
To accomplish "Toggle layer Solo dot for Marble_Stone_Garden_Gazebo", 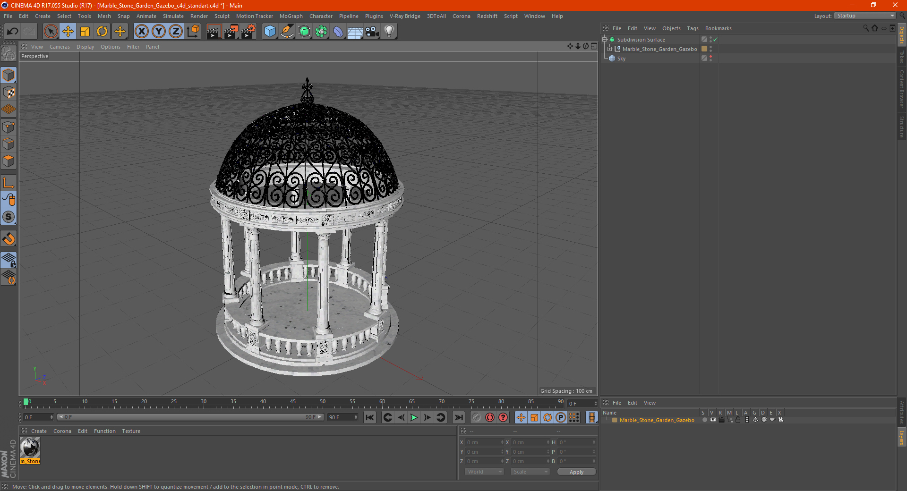I will tap(705, 420).
